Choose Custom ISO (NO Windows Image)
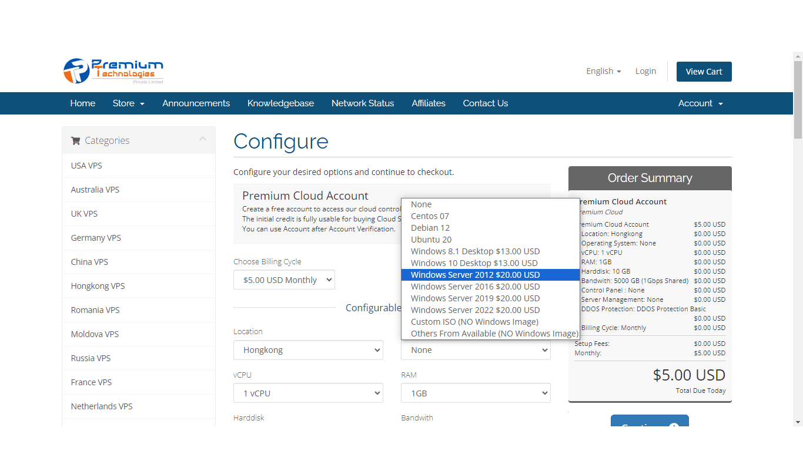This screenshot has width=803, height=451. point(490,322)
